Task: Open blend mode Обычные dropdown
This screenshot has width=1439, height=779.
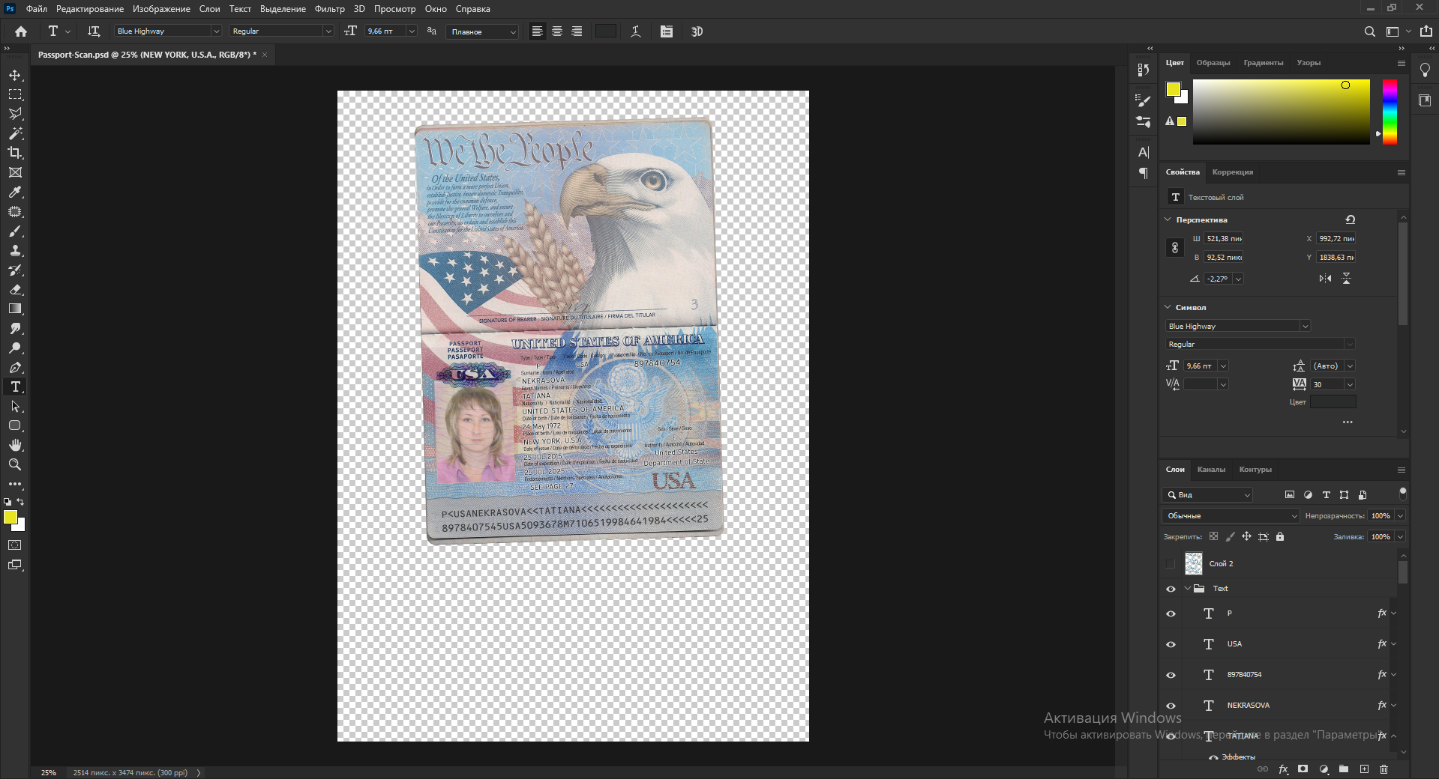Action: pyautogui.click(x=1231, y=515)
